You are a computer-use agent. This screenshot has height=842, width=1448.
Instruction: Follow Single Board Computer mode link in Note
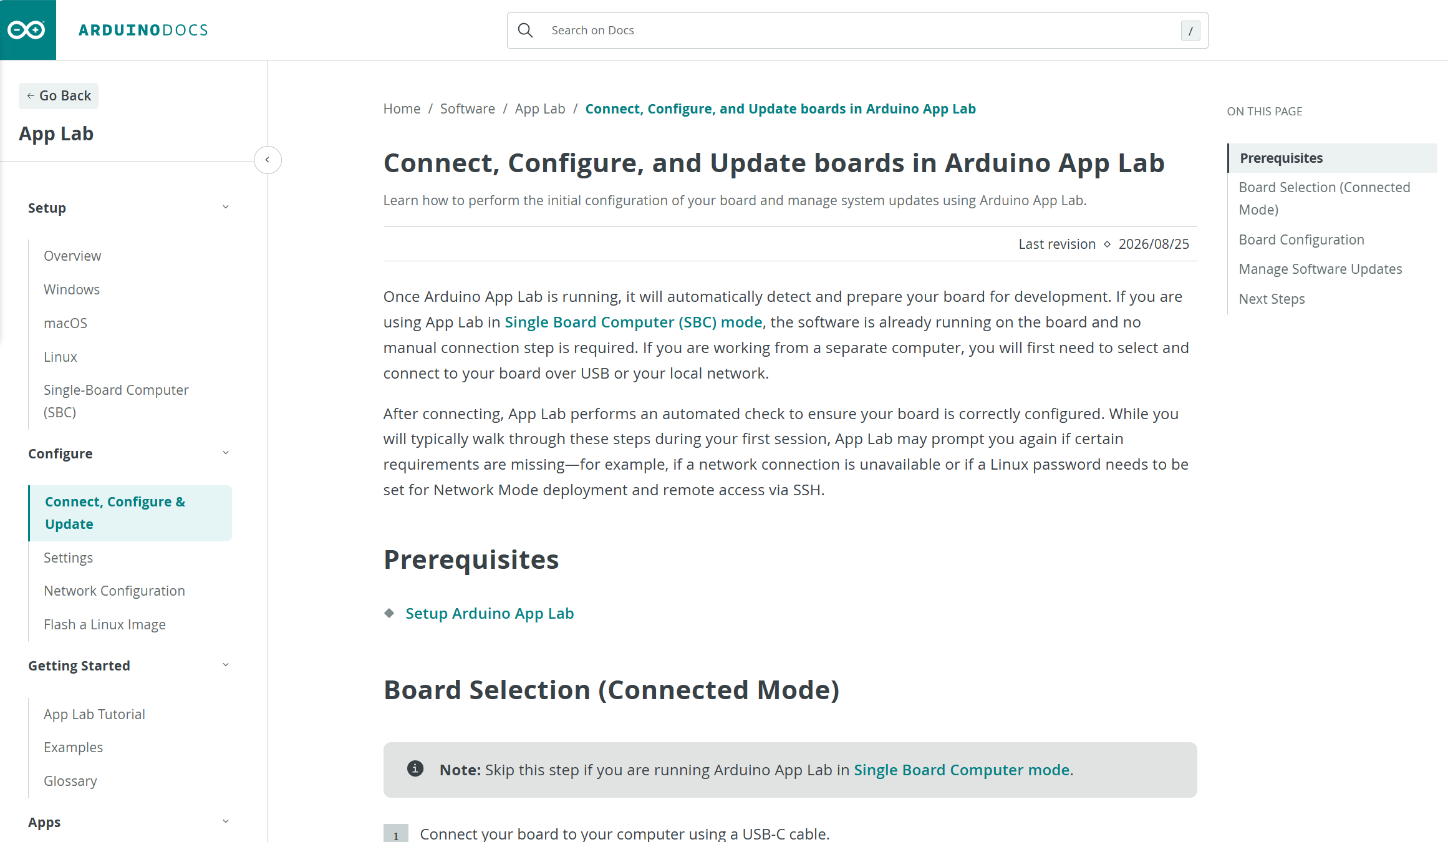pyautogui.click(x=962, y=770)
